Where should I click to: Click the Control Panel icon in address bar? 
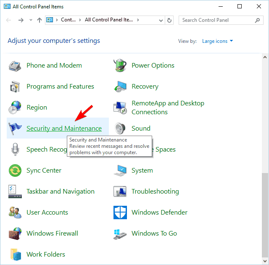point(50,20)
